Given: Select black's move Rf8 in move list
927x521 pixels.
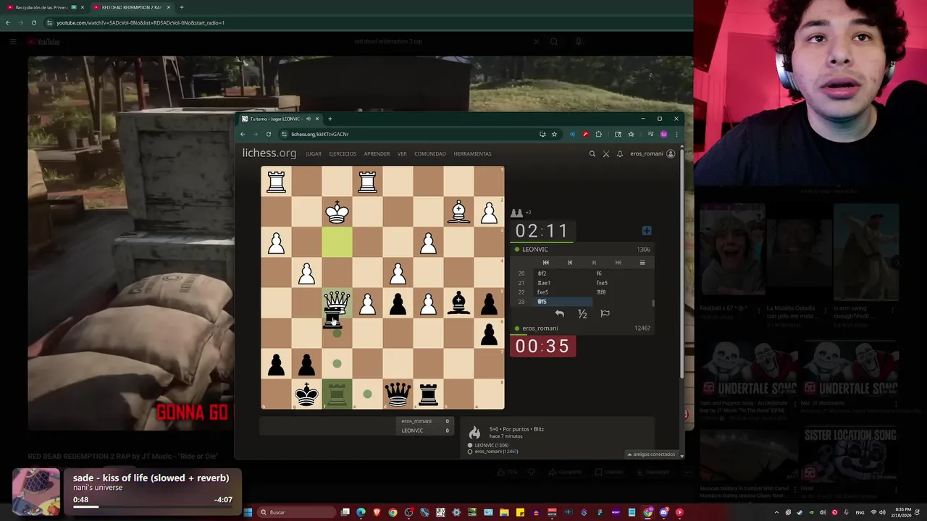Looking at the screenshot, I should (x=621, y=292).
